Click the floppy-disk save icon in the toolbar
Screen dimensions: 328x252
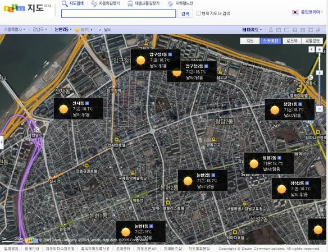(279, 30)
